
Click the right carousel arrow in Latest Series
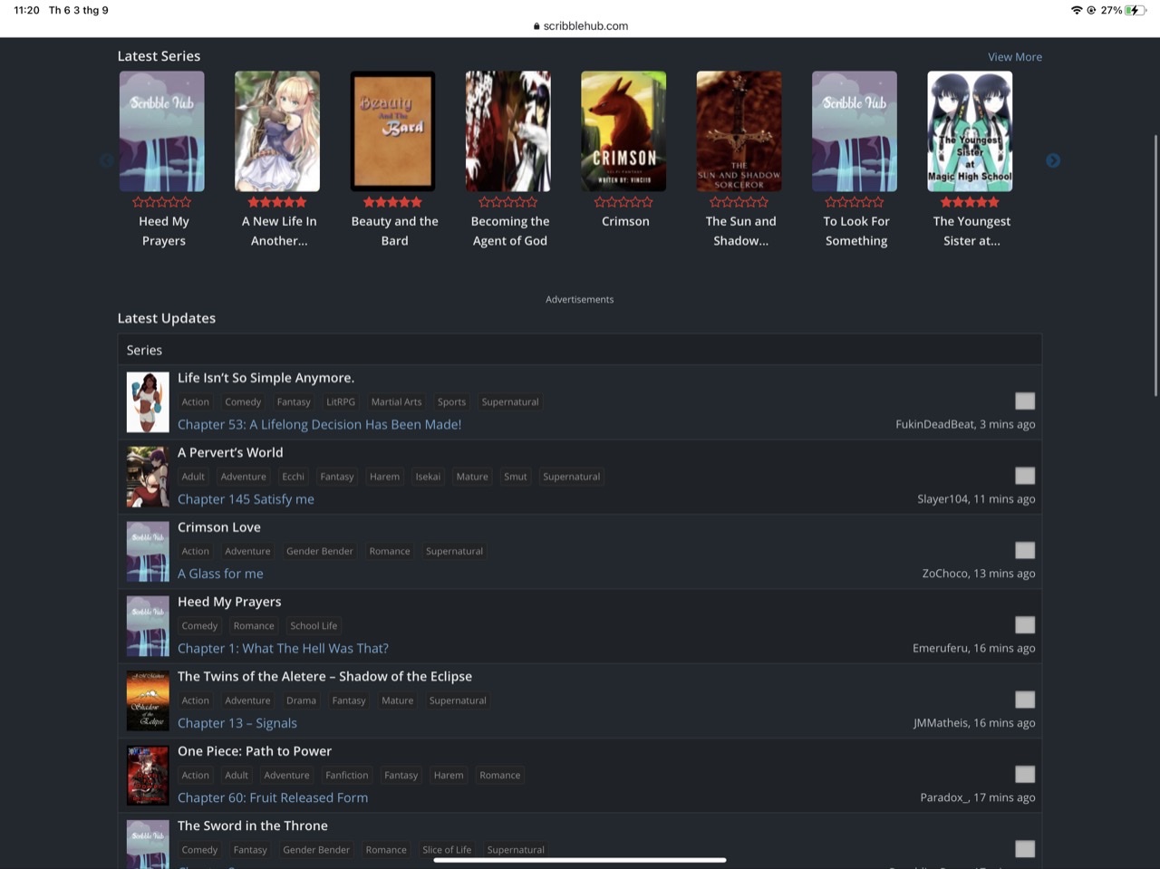pyautogui.click(x=1052, y=160)
